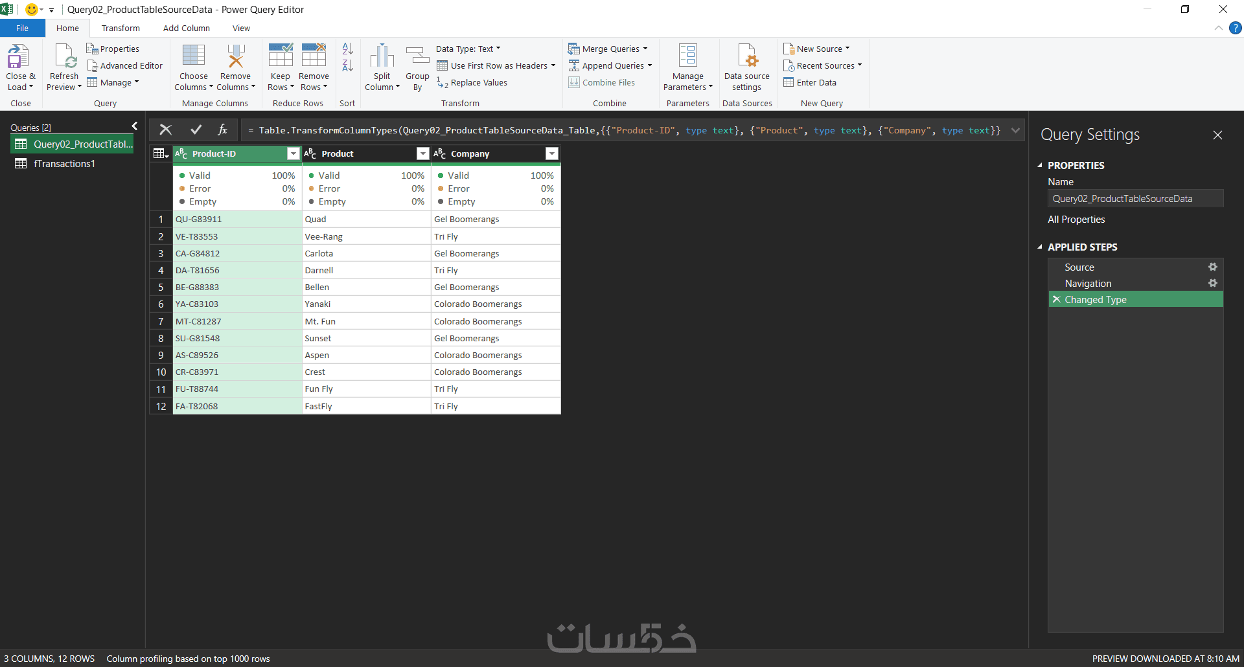Sort the column ascending
1244x667 pixels.
click(348, 49)
